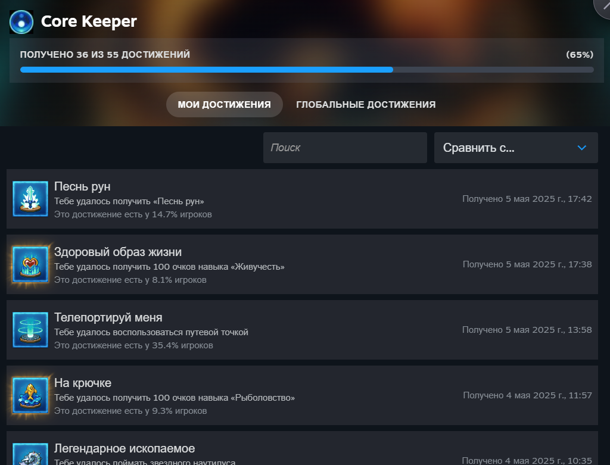
Task: Click the Легендарное ископаемое achievement icon
Action: coord(30,454)
